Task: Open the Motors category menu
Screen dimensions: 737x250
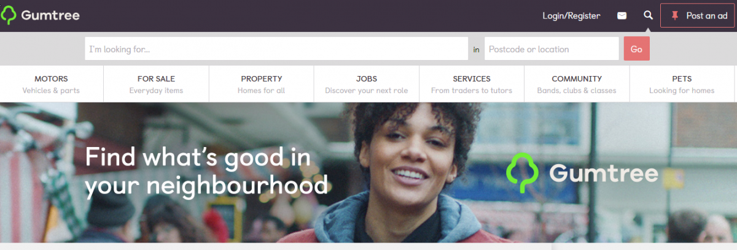Action: [52, 84]
